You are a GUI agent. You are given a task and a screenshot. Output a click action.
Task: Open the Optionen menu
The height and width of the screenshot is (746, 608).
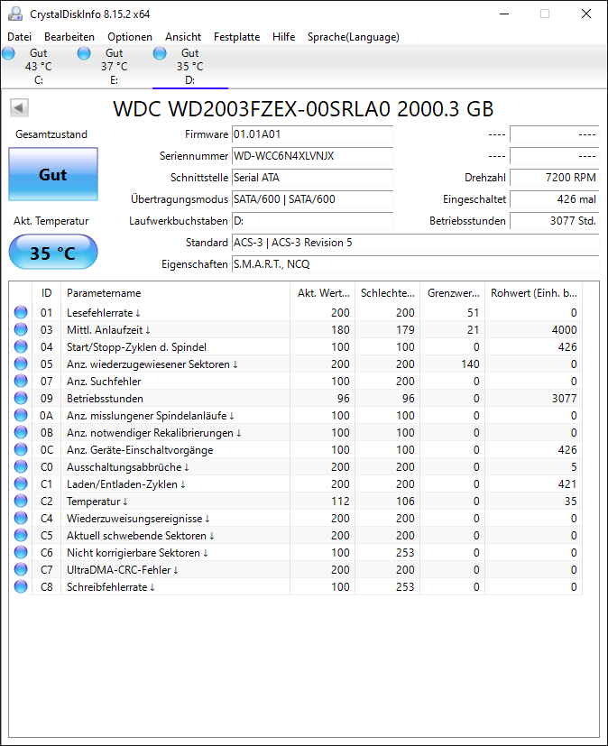coord(130,37)
